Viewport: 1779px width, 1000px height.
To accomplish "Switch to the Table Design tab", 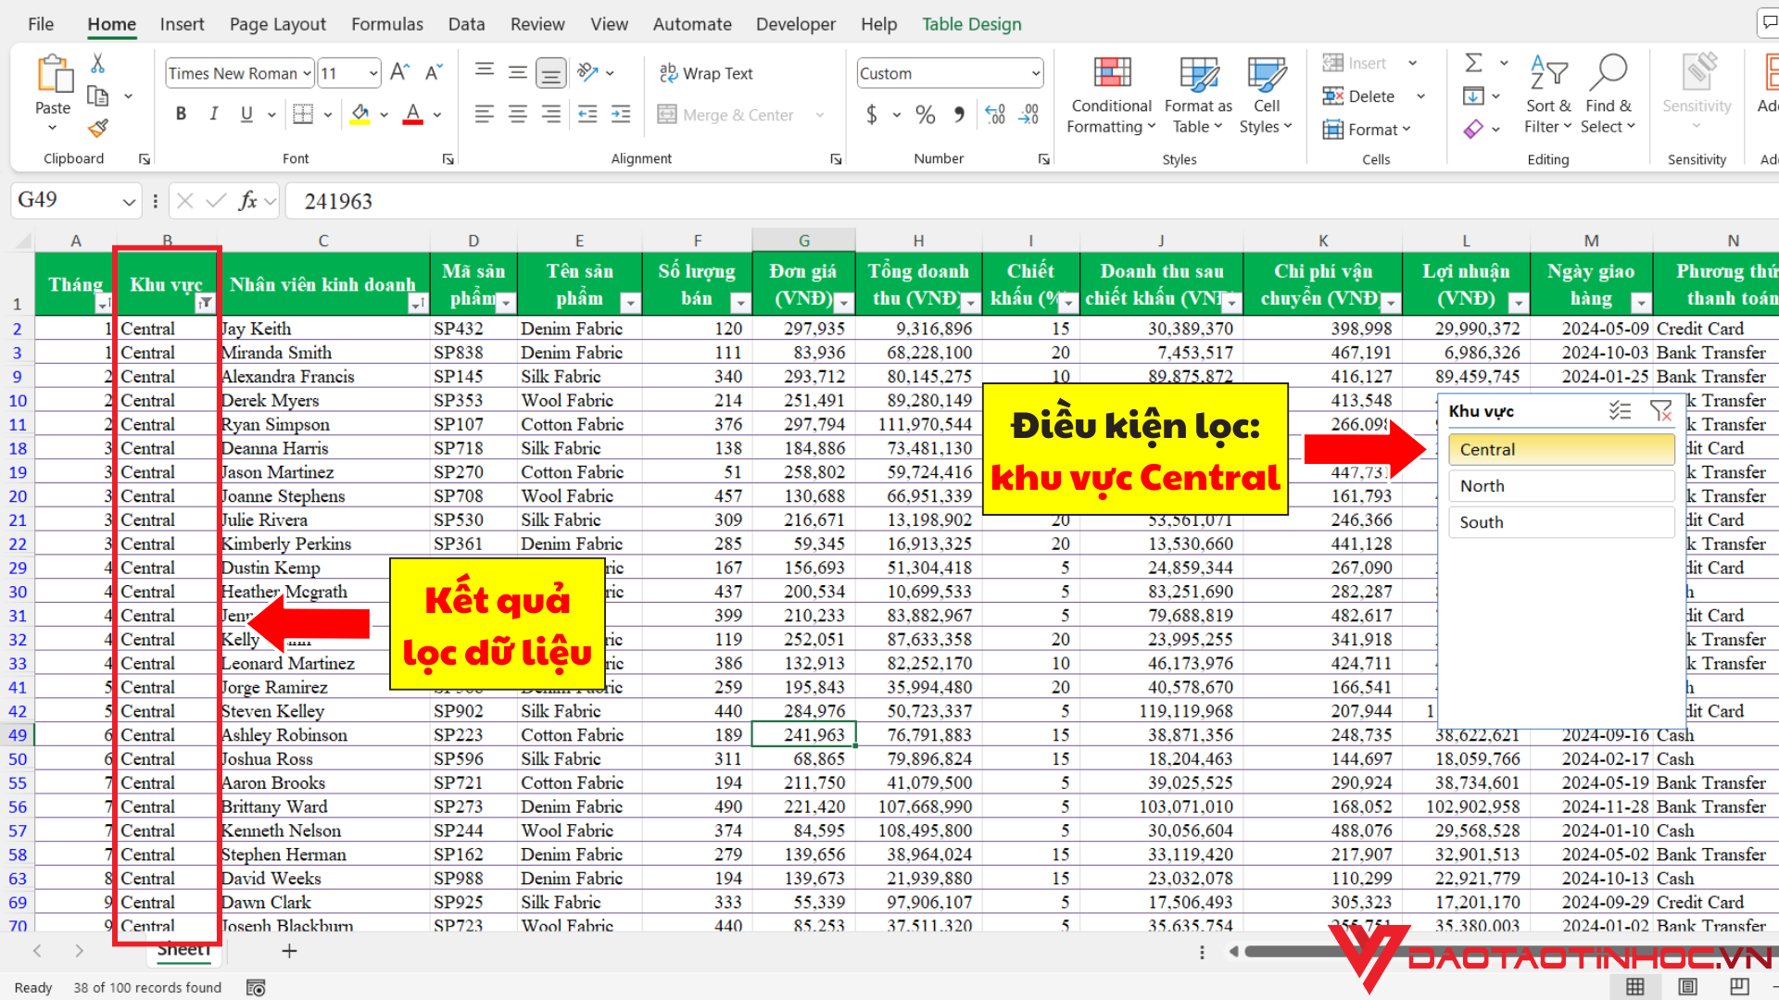I will [971, 23].
